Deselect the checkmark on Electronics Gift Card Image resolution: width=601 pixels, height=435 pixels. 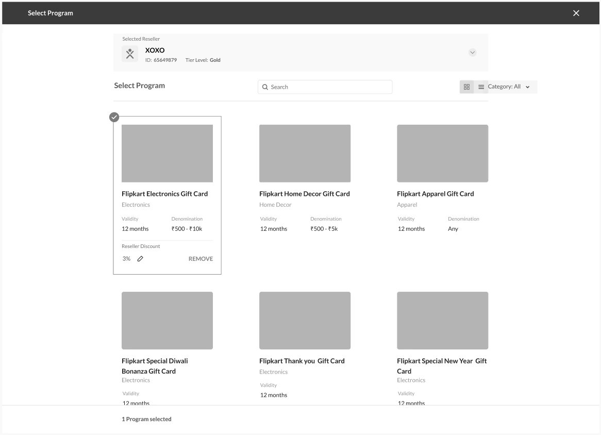114,118
